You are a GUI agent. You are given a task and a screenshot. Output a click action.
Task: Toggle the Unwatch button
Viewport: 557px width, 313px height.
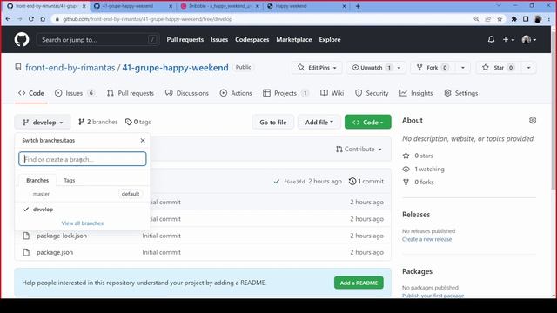coord(370,68)
